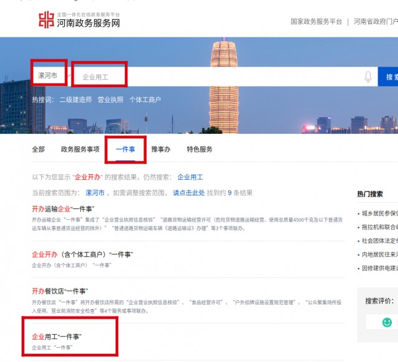Click hot search term 个体工商户
The image size is (398, 362).
pyautogui.click(x=145, y=100)
